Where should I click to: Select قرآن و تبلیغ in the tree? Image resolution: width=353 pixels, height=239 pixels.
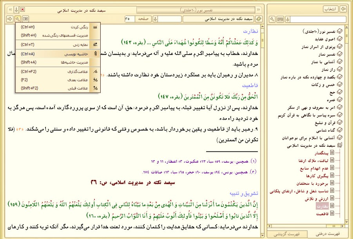click(x=325, y=123)
